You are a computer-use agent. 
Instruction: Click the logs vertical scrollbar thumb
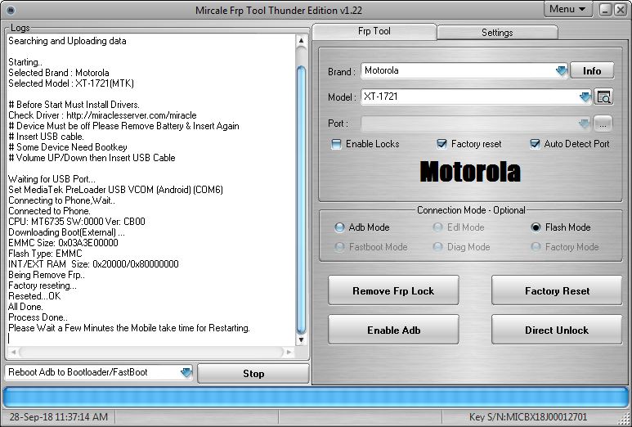tap(301, 200)
